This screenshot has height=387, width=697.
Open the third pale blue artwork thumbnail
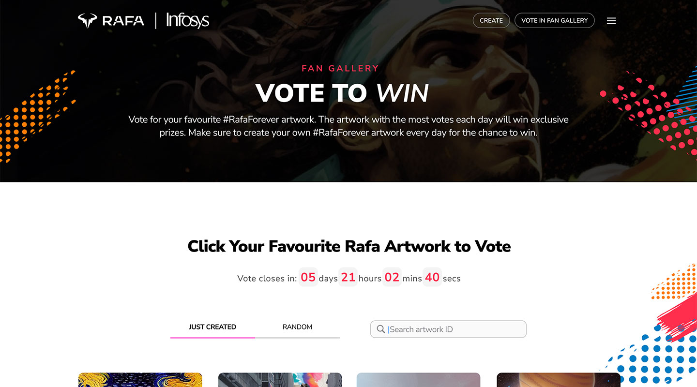[x=418, y=380]
